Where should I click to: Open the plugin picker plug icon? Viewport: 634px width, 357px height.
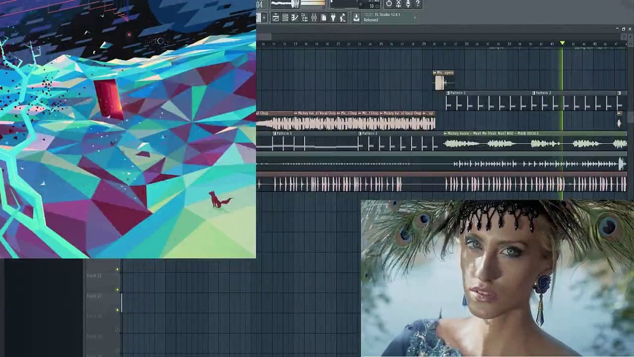(x=333, y=18)
